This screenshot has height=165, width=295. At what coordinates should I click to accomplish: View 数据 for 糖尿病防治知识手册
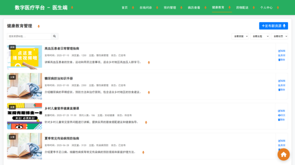point(282,85)
